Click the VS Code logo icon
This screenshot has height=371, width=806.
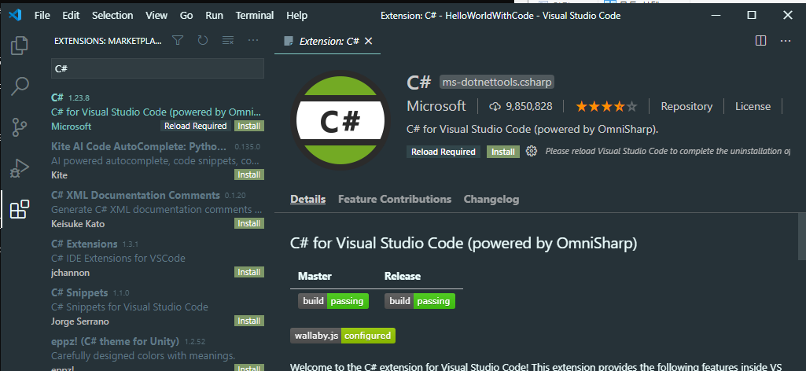pos(15,15)
